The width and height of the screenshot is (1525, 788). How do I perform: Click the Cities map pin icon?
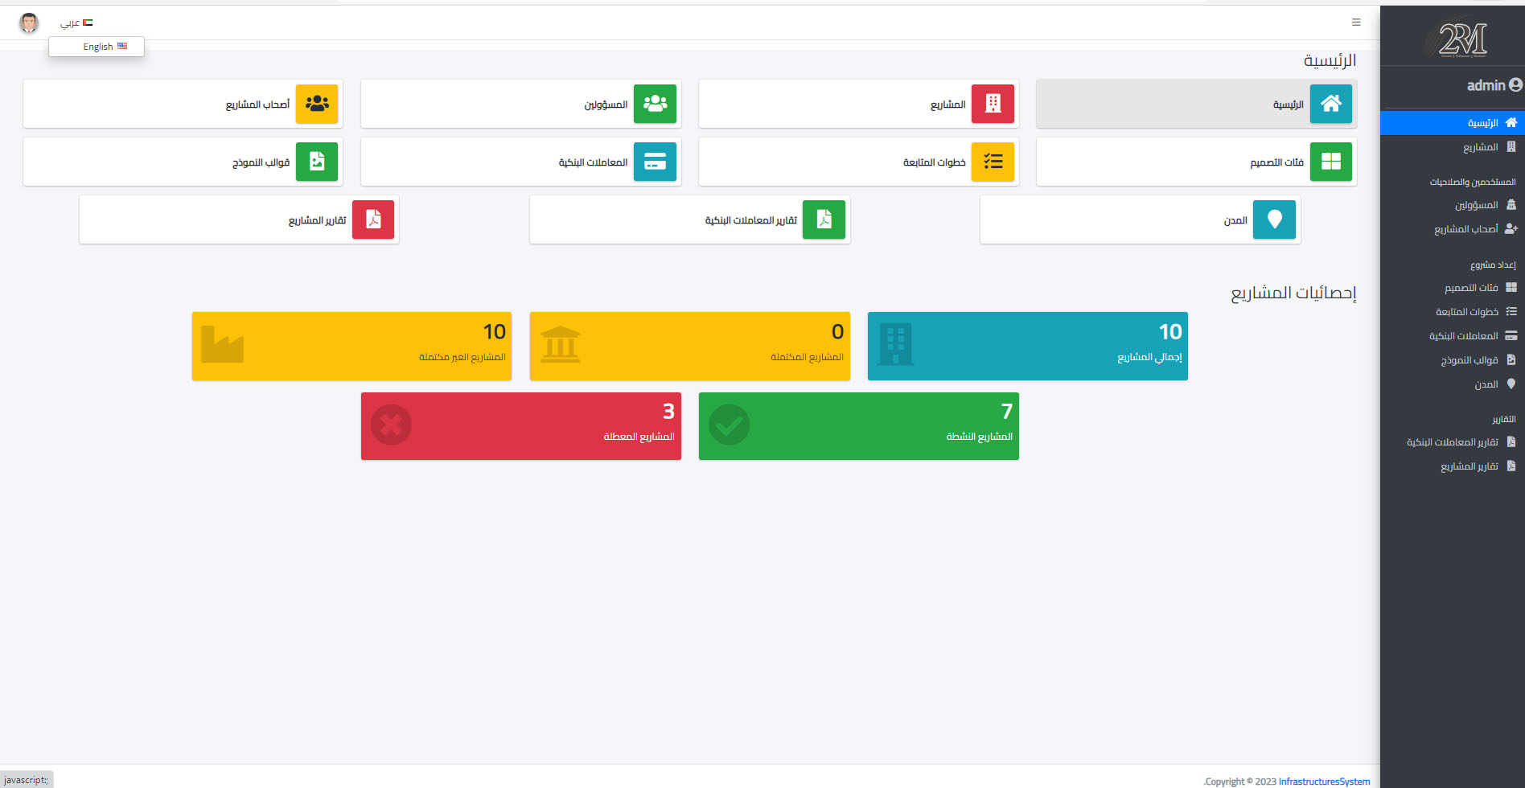[x=1274, y=220]
